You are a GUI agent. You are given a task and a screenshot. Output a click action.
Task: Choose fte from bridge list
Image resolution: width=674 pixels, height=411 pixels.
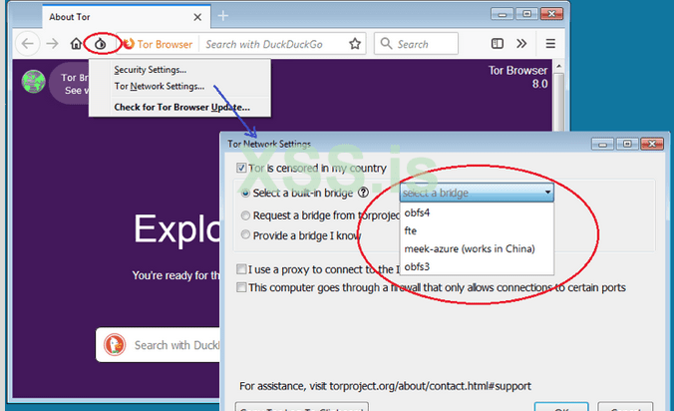point(477,230)
